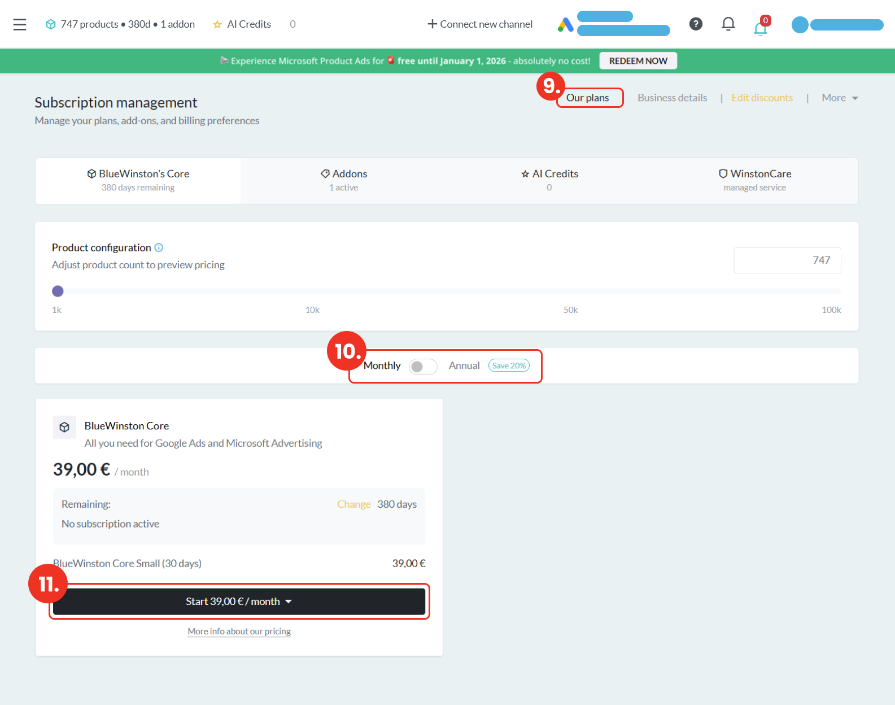Click the product count slider handle
Image resolution: width=895 pixels, height=705 pixels.
(58, 291)
